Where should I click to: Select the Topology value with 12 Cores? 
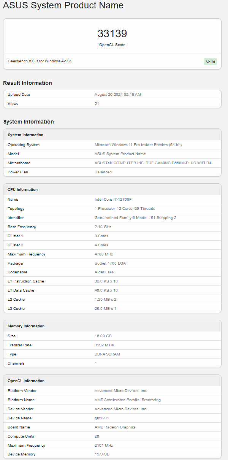(124, 209)
